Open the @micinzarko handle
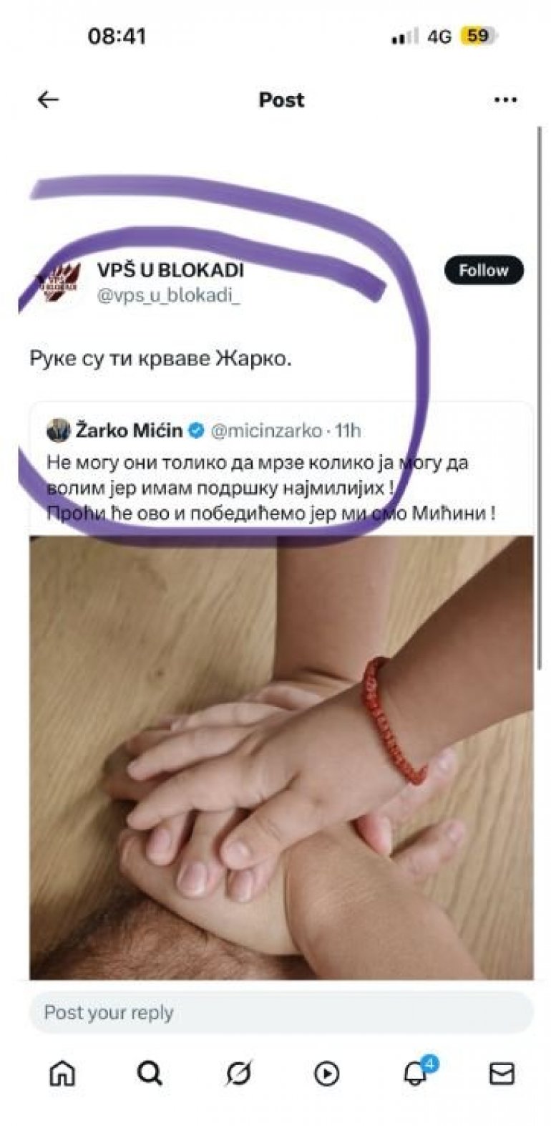The height and width of the screenshot is (1126, 551). (x=266, y=430)
